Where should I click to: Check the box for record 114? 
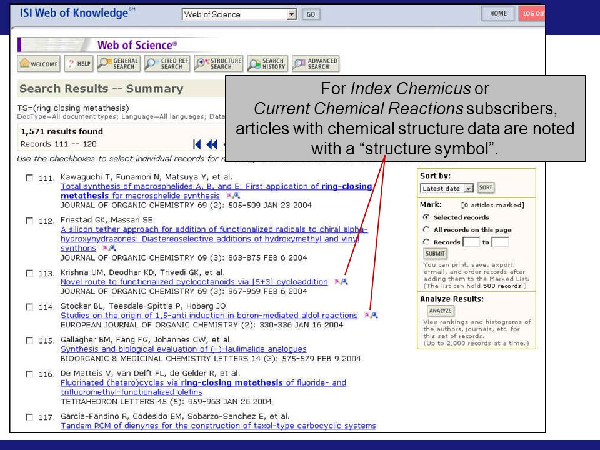(29, 307)
